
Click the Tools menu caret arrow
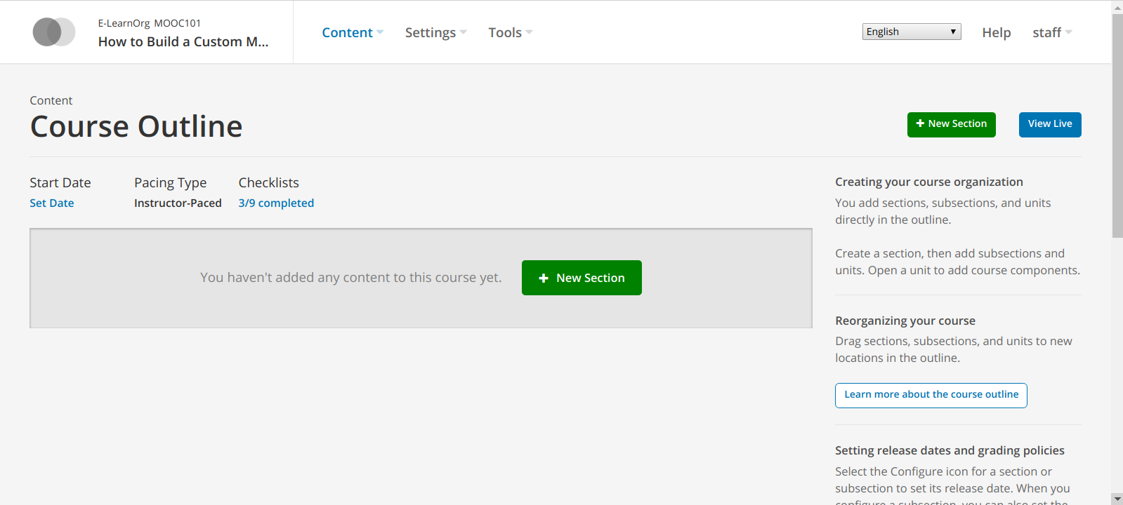530,32
